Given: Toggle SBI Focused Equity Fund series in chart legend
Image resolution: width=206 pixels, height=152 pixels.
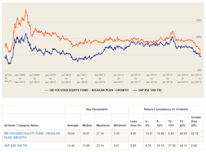Looking at the screenshot, I should point(86,90).
